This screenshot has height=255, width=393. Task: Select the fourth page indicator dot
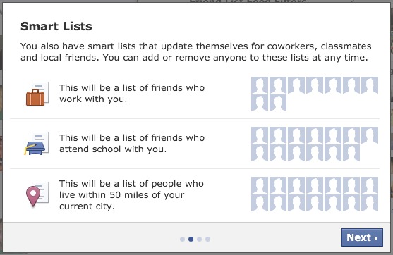(x=207, y=240)
